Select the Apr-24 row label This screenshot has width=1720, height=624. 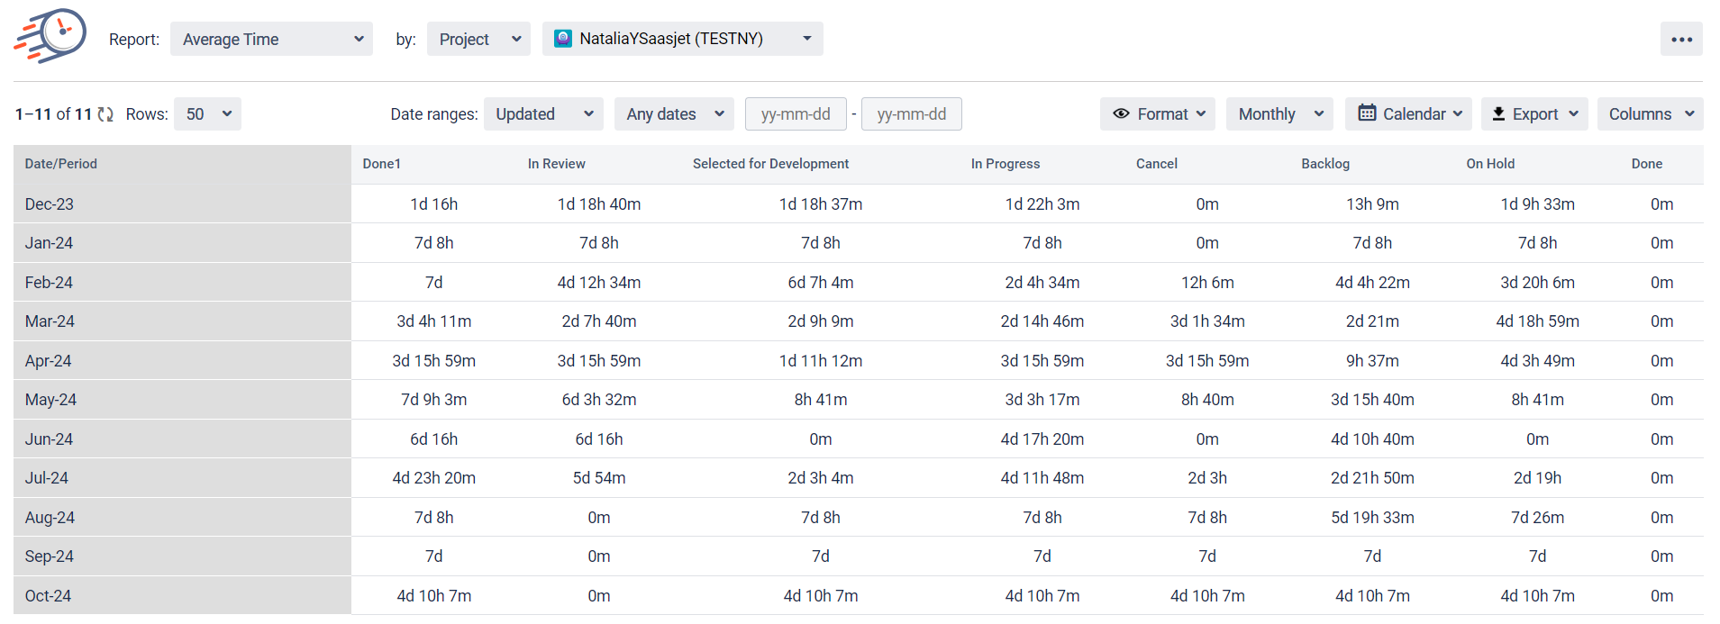click(x=49, y=361)
